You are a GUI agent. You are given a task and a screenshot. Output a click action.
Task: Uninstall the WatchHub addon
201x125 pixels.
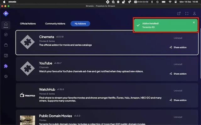[178, 91]
